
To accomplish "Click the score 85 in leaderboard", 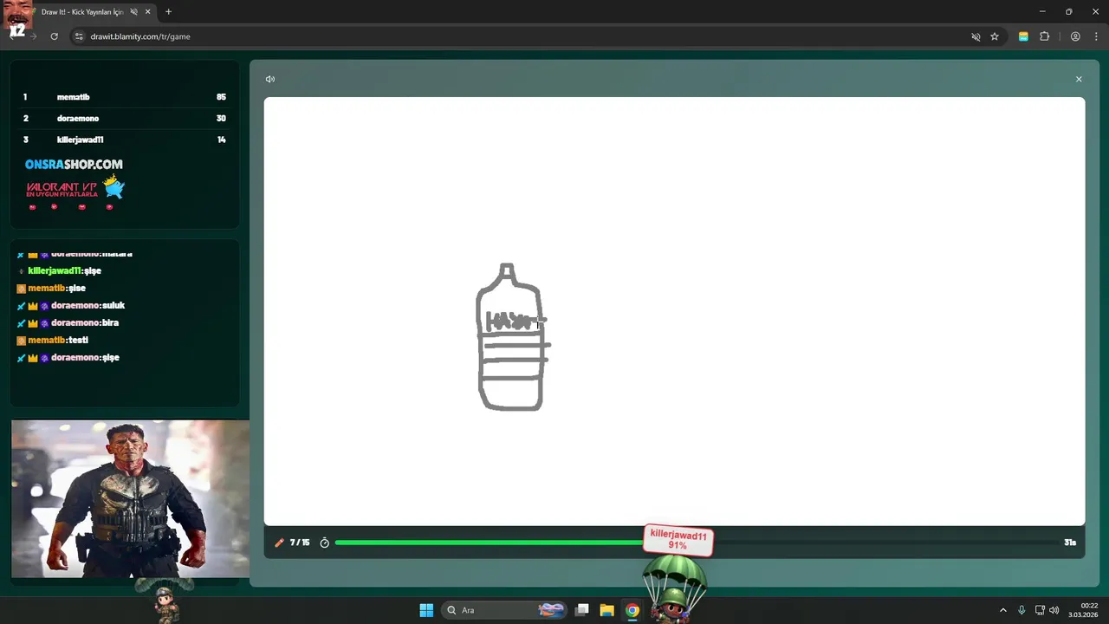I will (x=221, y=97).
